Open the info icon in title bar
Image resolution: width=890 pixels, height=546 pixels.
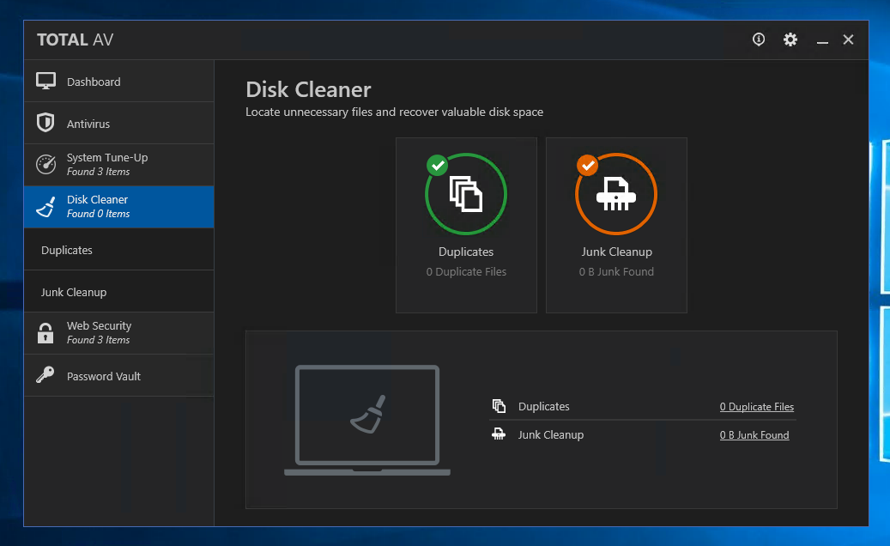[759, 39]
